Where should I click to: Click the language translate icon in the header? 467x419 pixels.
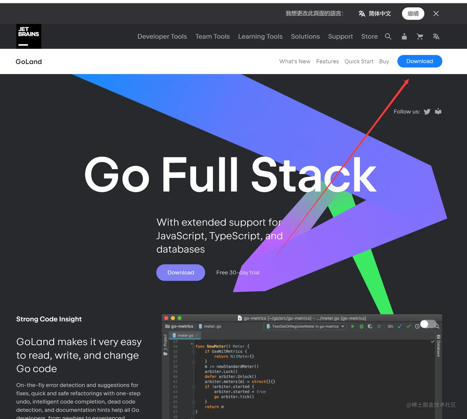tap(436, 36)
